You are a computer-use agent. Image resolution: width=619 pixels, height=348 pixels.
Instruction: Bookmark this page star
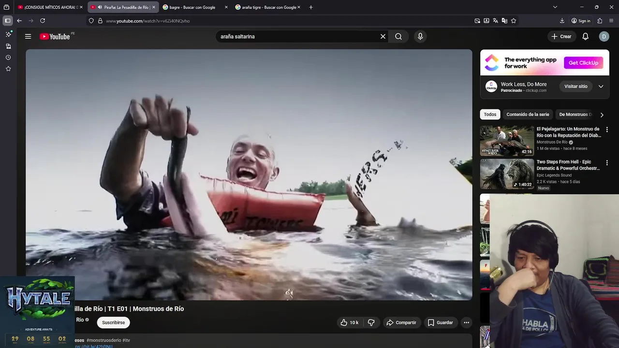coord(514,21)
